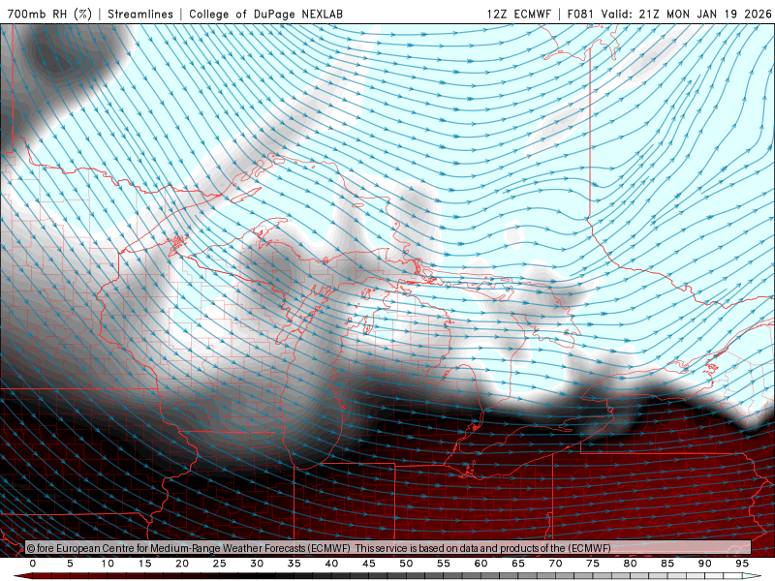
Task: Click the '50' colorbar scale label
Action: pyautogui.click(x=406, y=564)
